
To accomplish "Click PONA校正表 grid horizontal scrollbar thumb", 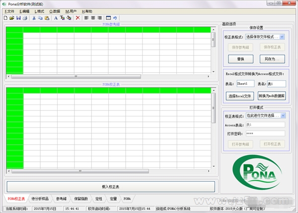I will click(80, 171).
